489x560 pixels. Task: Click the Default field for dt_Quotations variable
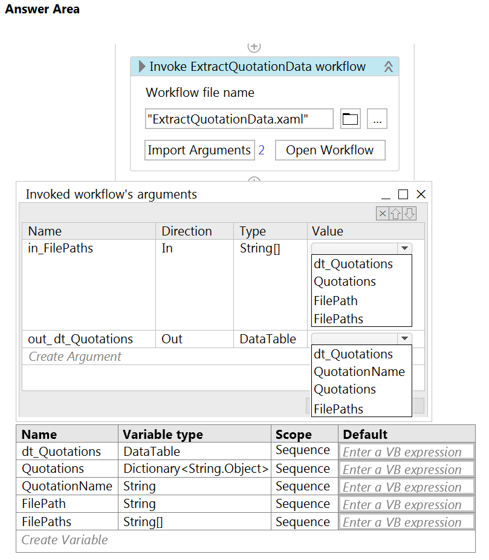[407, 452]
